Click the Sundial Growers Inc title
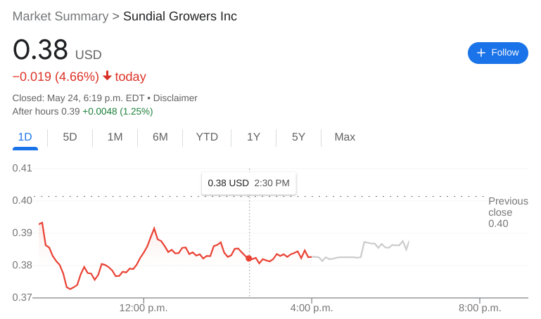 click(x=180, y=16)
